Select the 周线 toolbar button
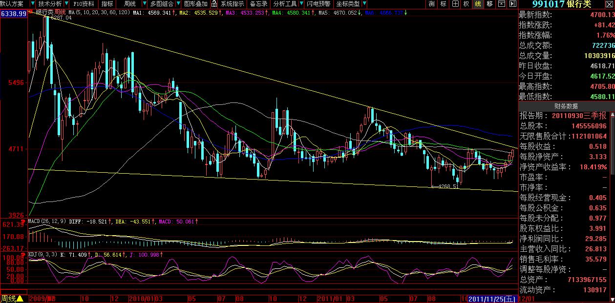The height and width of the screenshot is (303, 615). pyautogui.click(x=129, y=4)
